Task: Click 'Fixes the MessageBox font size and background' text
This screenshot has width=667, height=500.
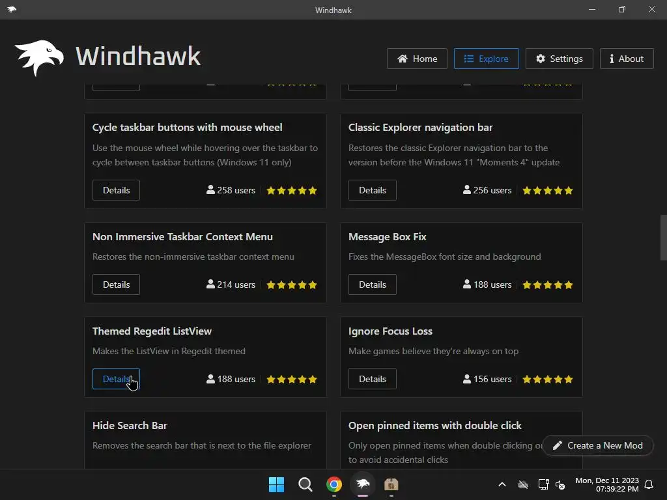Action: (x=444, y=257)
